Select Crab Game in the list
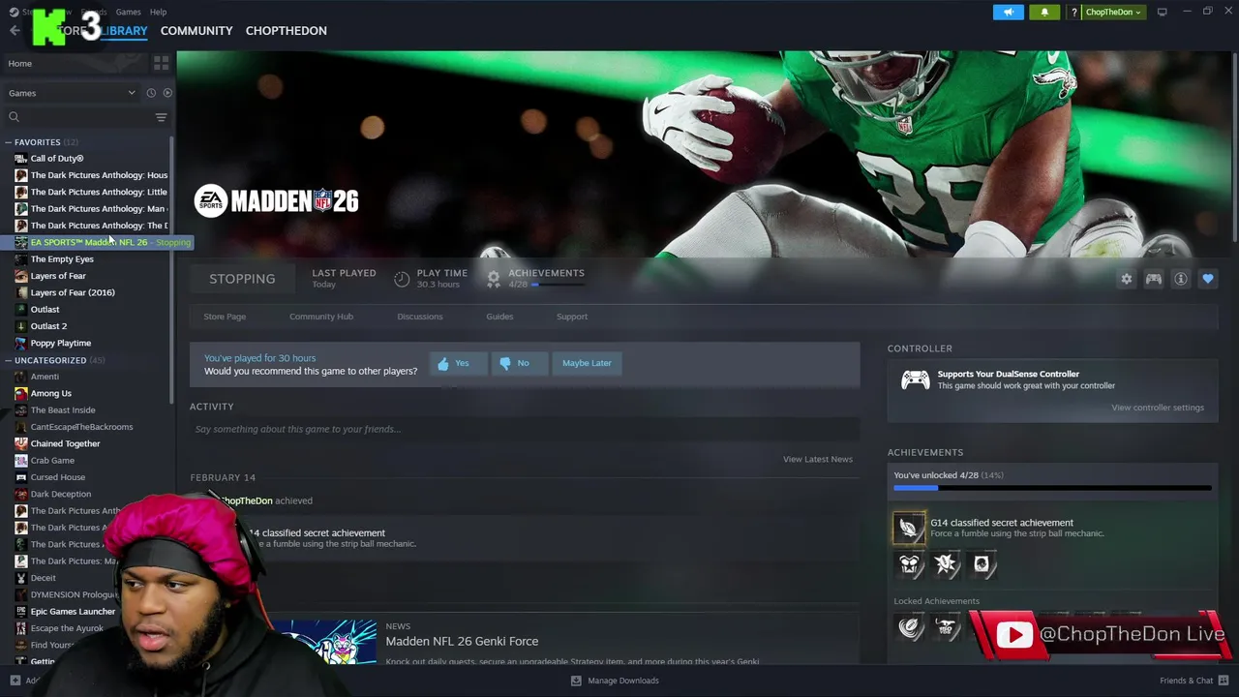 (52, 461)
